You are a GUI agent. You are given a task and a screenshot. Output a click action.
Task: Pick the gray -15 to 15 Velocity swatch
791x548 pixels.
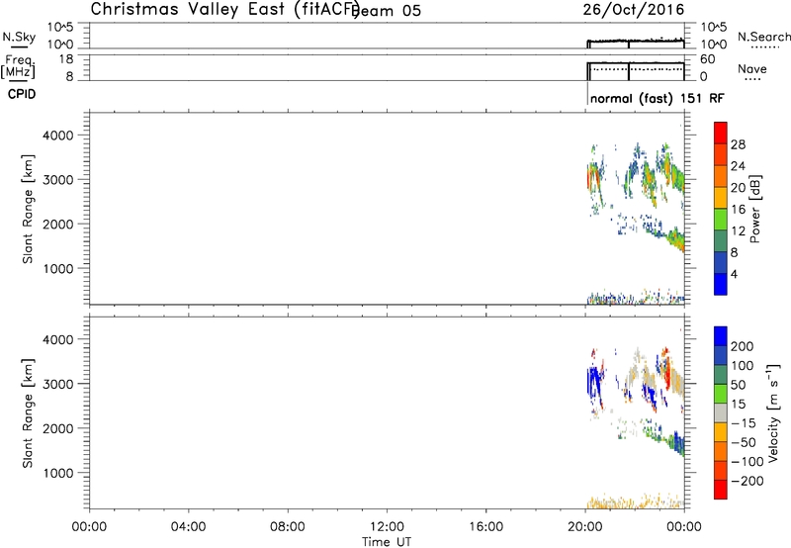[721, 413]
